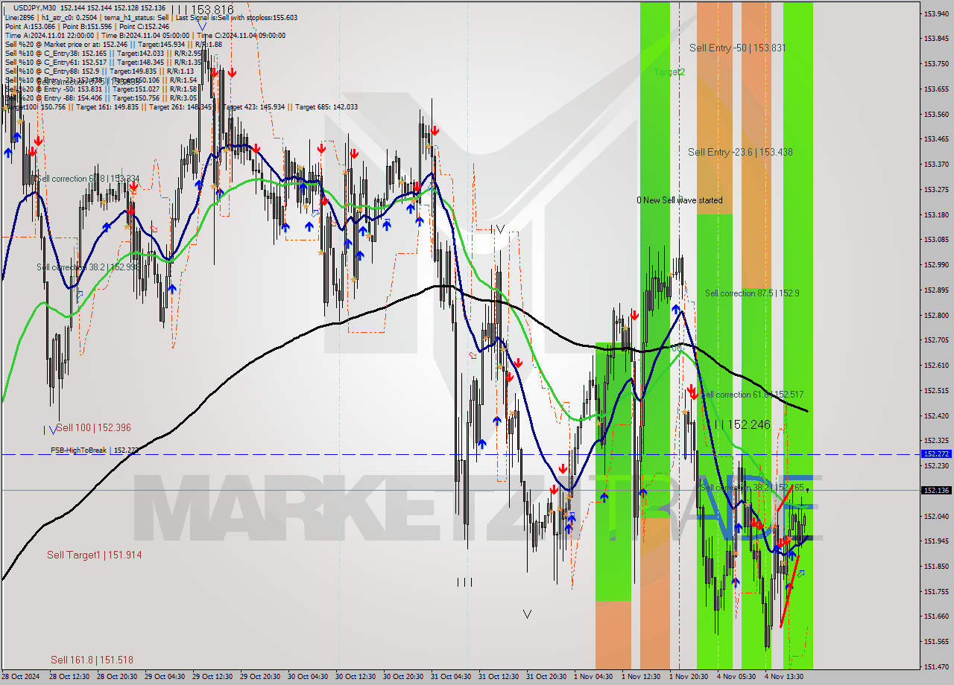
Task: Select 'Sell Target1 | 151.914' label
Action: tap(94, 555)
